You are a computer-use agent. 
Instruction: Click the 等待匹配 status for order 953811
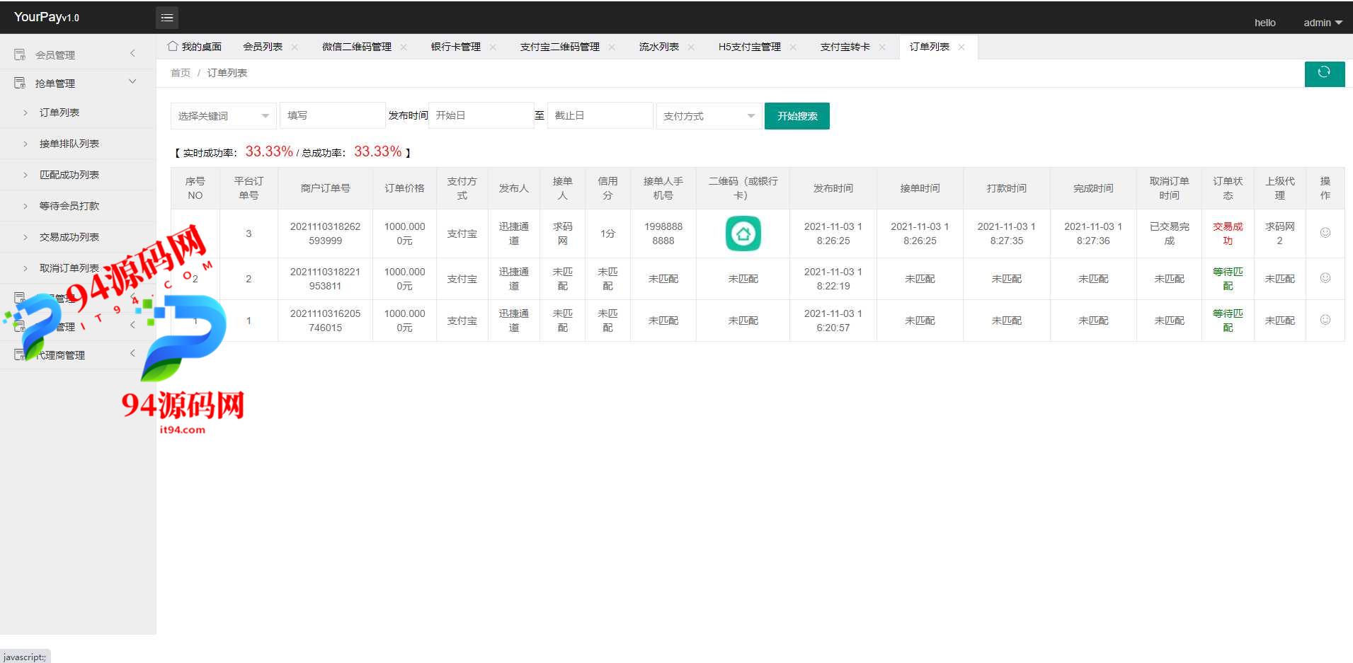point(1228,279)
